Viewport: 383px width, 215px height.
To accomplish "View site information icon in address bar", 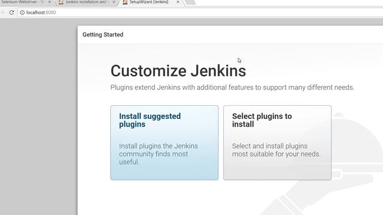I will (x=22, y=13).
